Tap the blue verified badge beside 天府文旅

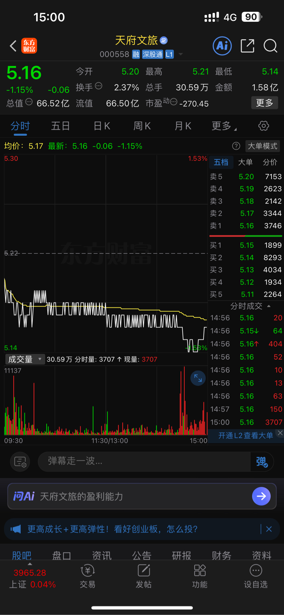[164, 40]
